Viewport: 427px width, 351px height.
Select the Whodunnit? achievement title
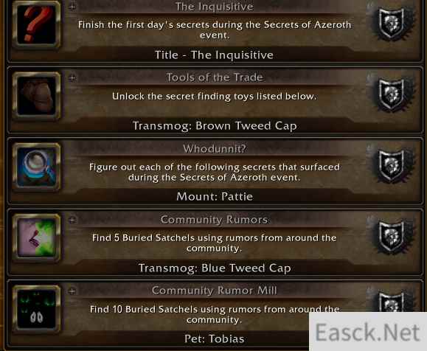(215, 149)
